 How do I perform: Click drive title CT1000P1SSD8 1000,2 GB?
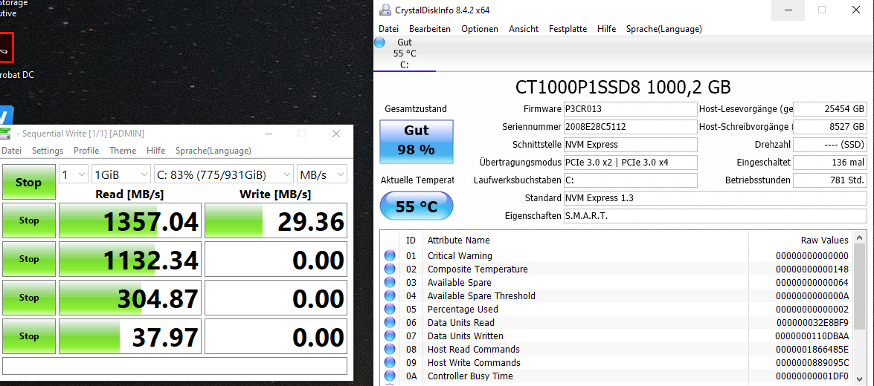pos(623,88)
